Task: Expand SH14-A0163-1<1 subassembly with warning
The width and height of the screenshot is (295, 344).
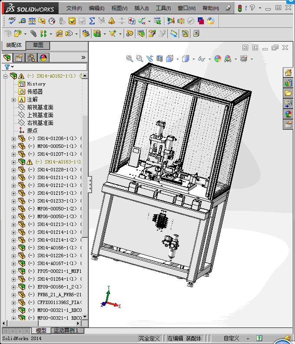Action: (x=13, y=162)
